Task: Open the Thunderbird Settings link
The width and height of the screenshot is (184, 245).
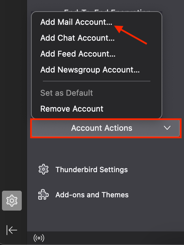Action: coord(92,170)
